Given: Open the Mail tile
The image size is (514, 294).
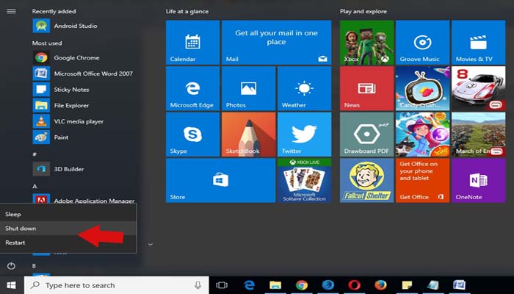Looking at the screenshot, I should 276,43.
